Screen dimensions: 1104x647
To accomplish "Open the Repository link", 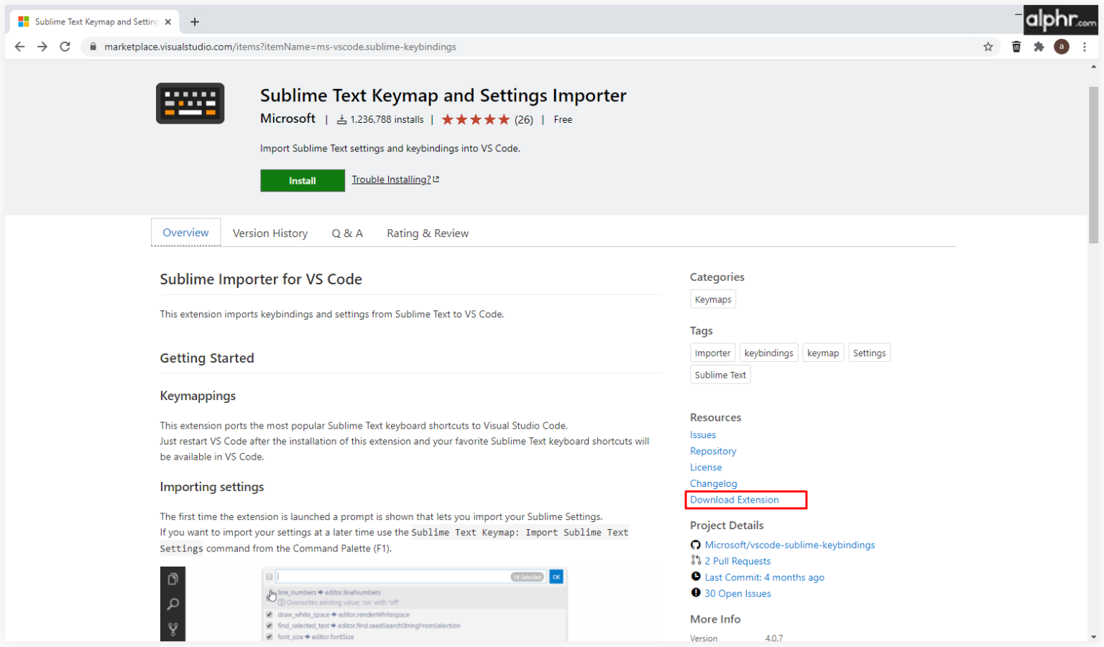I will (713, 451).
